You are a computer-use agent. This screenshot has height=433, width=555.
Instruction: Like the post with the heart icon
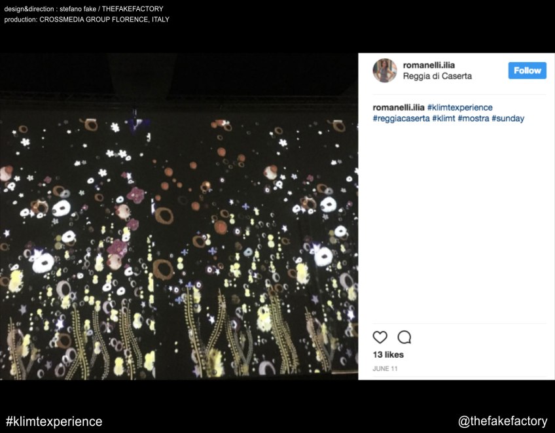[x=380, y=338]
